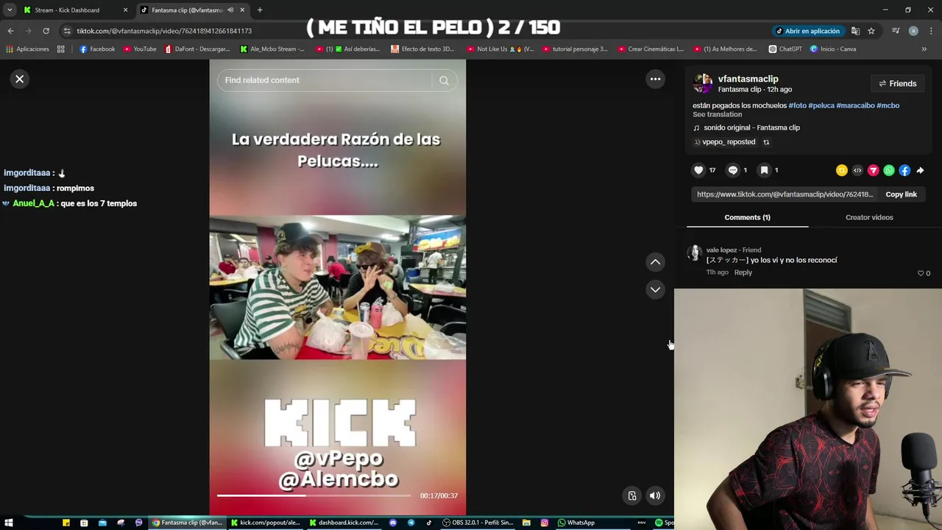Open vale lopez's commenter avatar
The image size is (942, 530).
(694, 254)
